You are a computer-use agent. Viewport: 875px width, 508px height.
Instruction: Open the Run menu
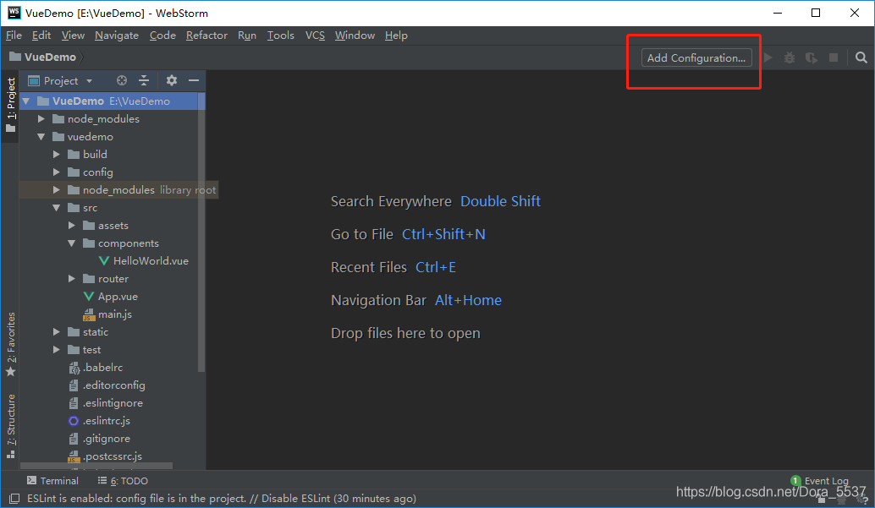point(247,36)
